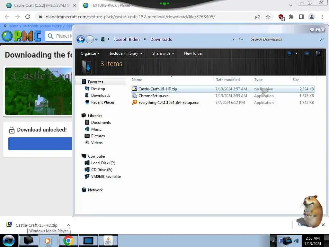Select Favorites in navigation pane
The image size is (329, 247).
pyautogui.click(x=95, y=82)
